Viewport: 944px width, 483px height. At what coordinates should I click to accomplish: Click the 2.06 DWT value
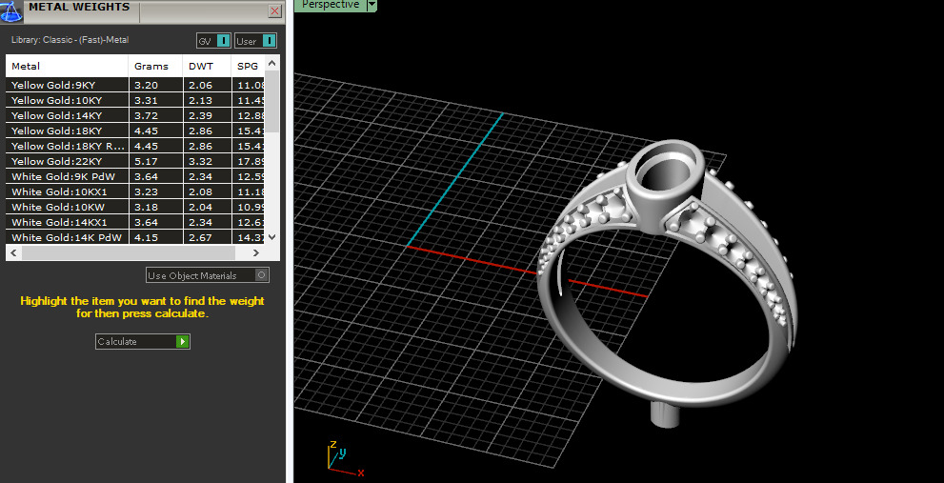coord(200,85)
